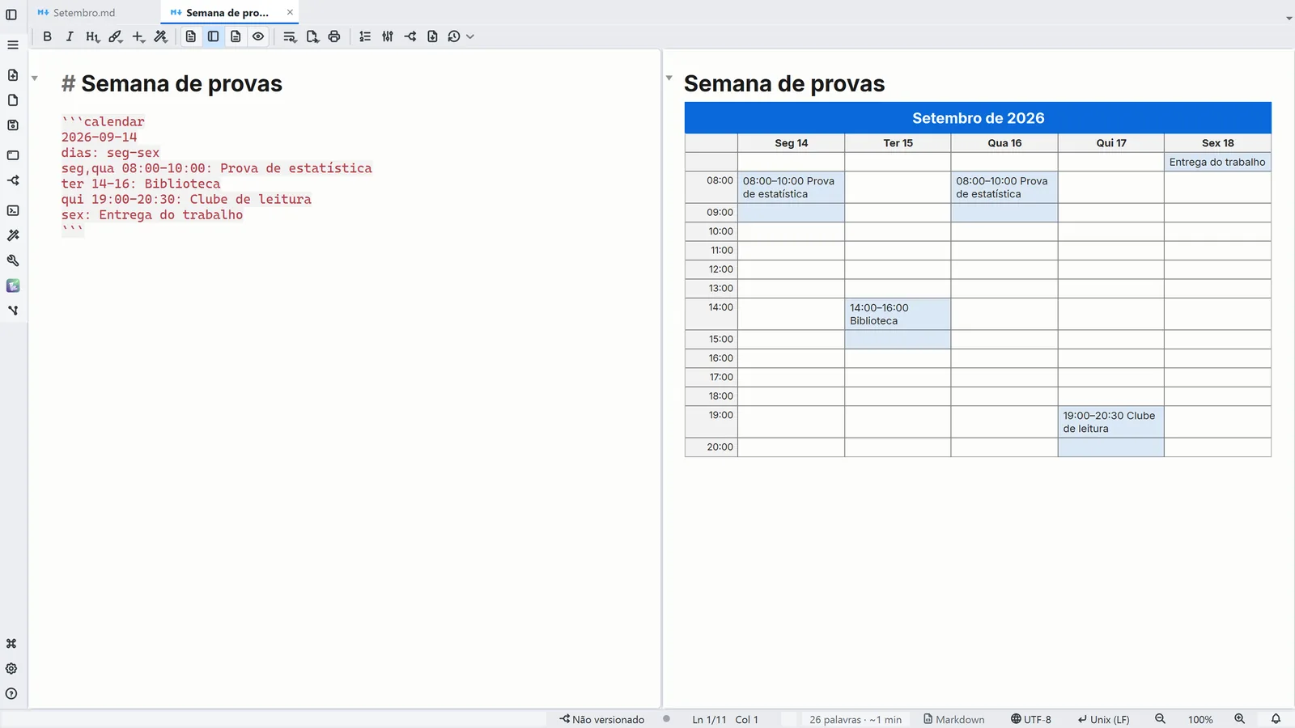Viewport: 1295px width, 728px height.
Task: Open the heading level menu
Action: (92, 36)
